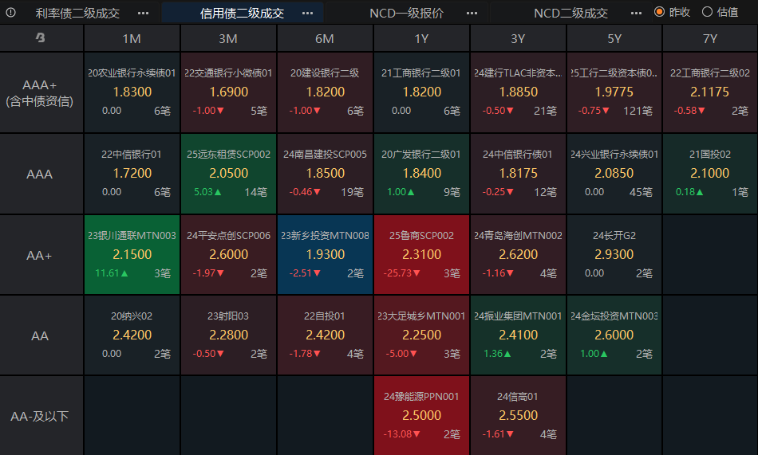This screenshot has width=758, height=455.
Task: Open the 20广发银行二级01 cell
Action: 421,174
